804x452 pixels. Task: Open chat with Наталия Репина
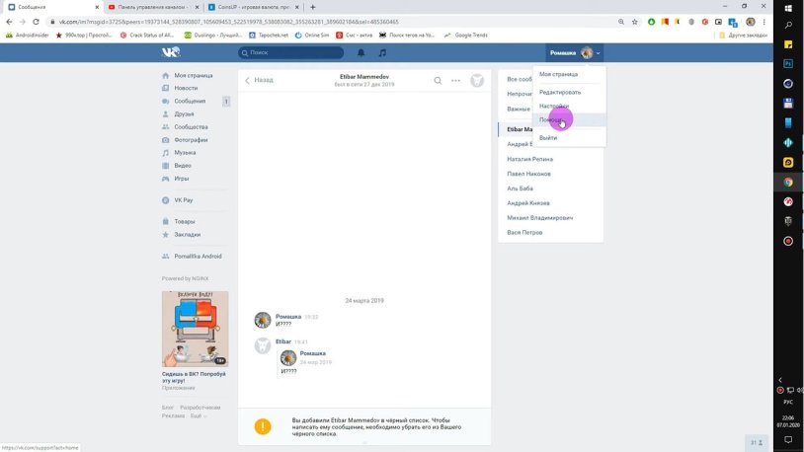coord(529,159)
